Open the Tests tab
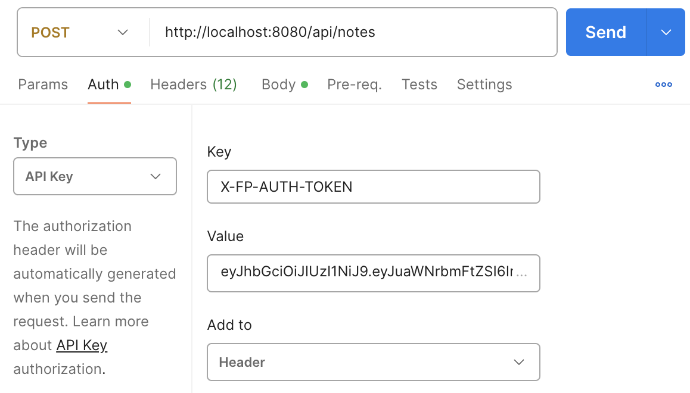This screenshot has width=690, height=393. coord(419,85)
